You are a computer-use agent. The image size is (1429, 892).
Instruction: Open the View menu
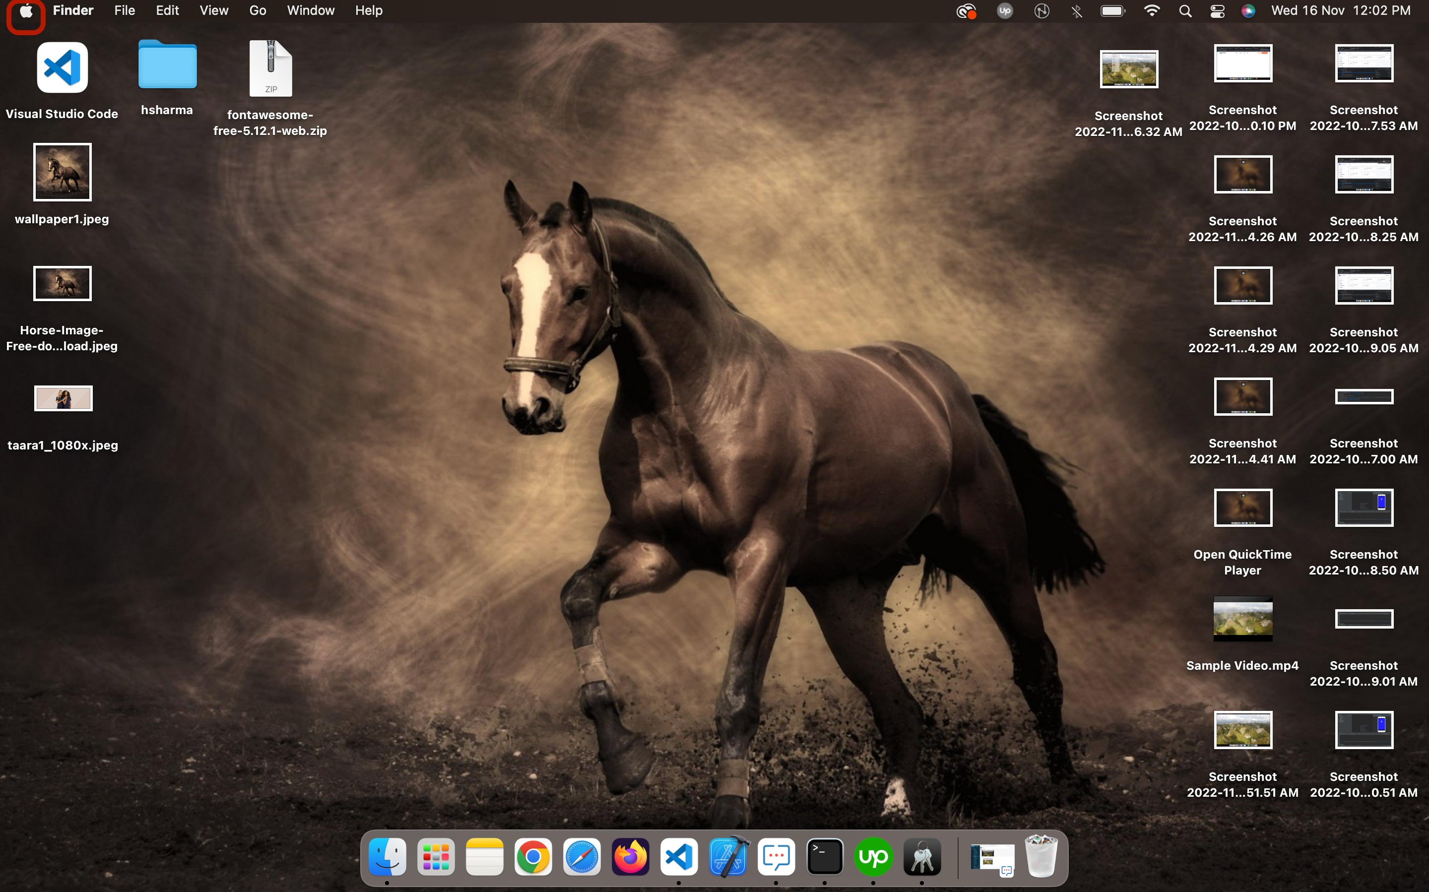pos(213,10)
